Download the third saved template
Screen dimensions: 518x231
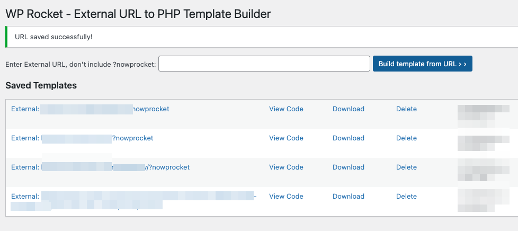tap(348, 167)
